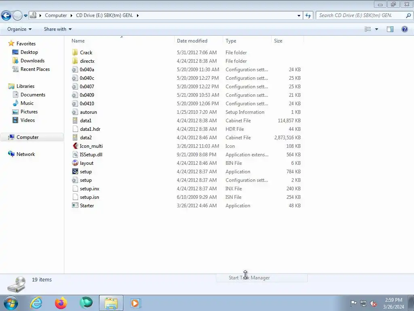The image size is (414, 311).
Task: Select the data2 cabinet file icon
Action: pos(75,138)
